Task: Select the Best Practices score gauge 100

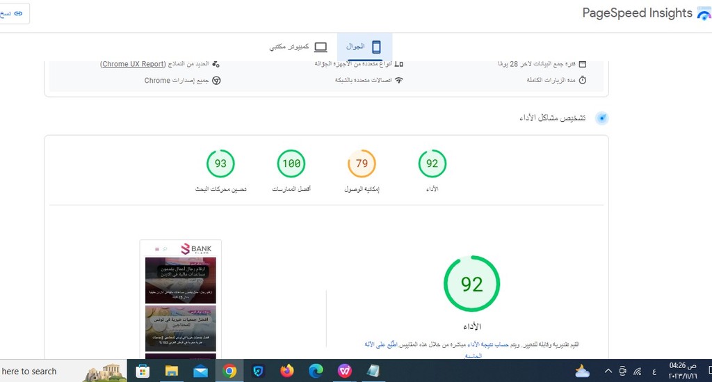Action: coord(291,164)
